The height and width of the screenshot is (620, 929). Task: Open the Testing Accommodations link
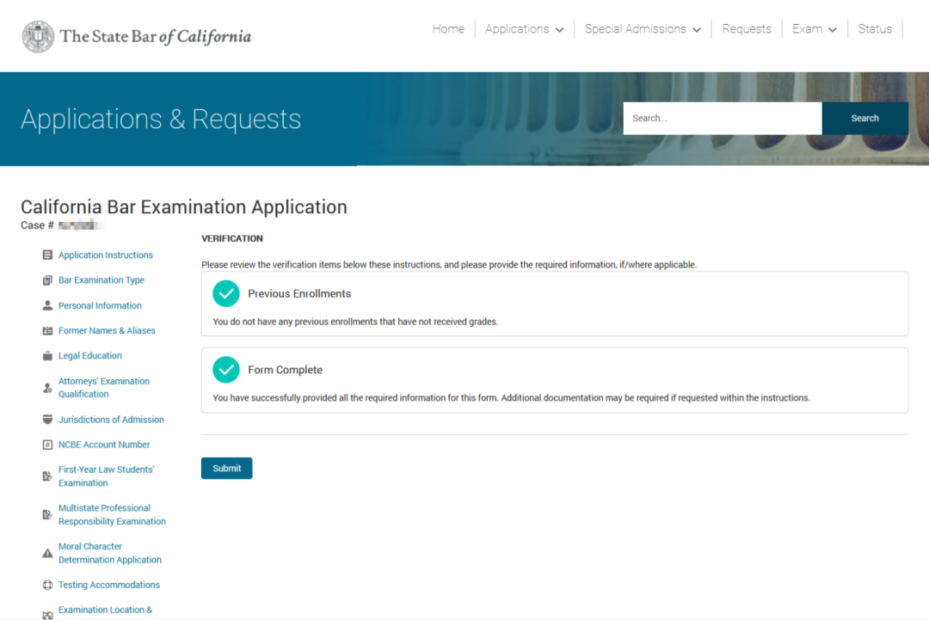pos(109,585)
